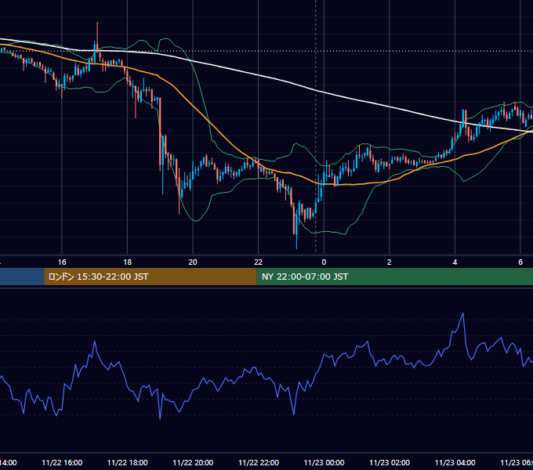Click the vertical dotted crosshair line
Viewport: 533px width, 470px height.
click(x=316, y=128)
